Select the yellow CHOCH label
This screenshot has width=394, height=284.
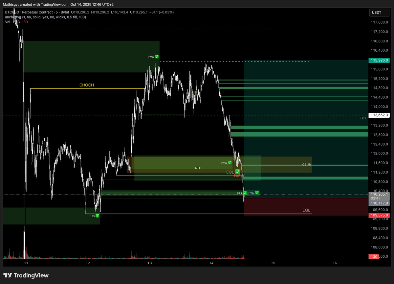click(87, 85)
